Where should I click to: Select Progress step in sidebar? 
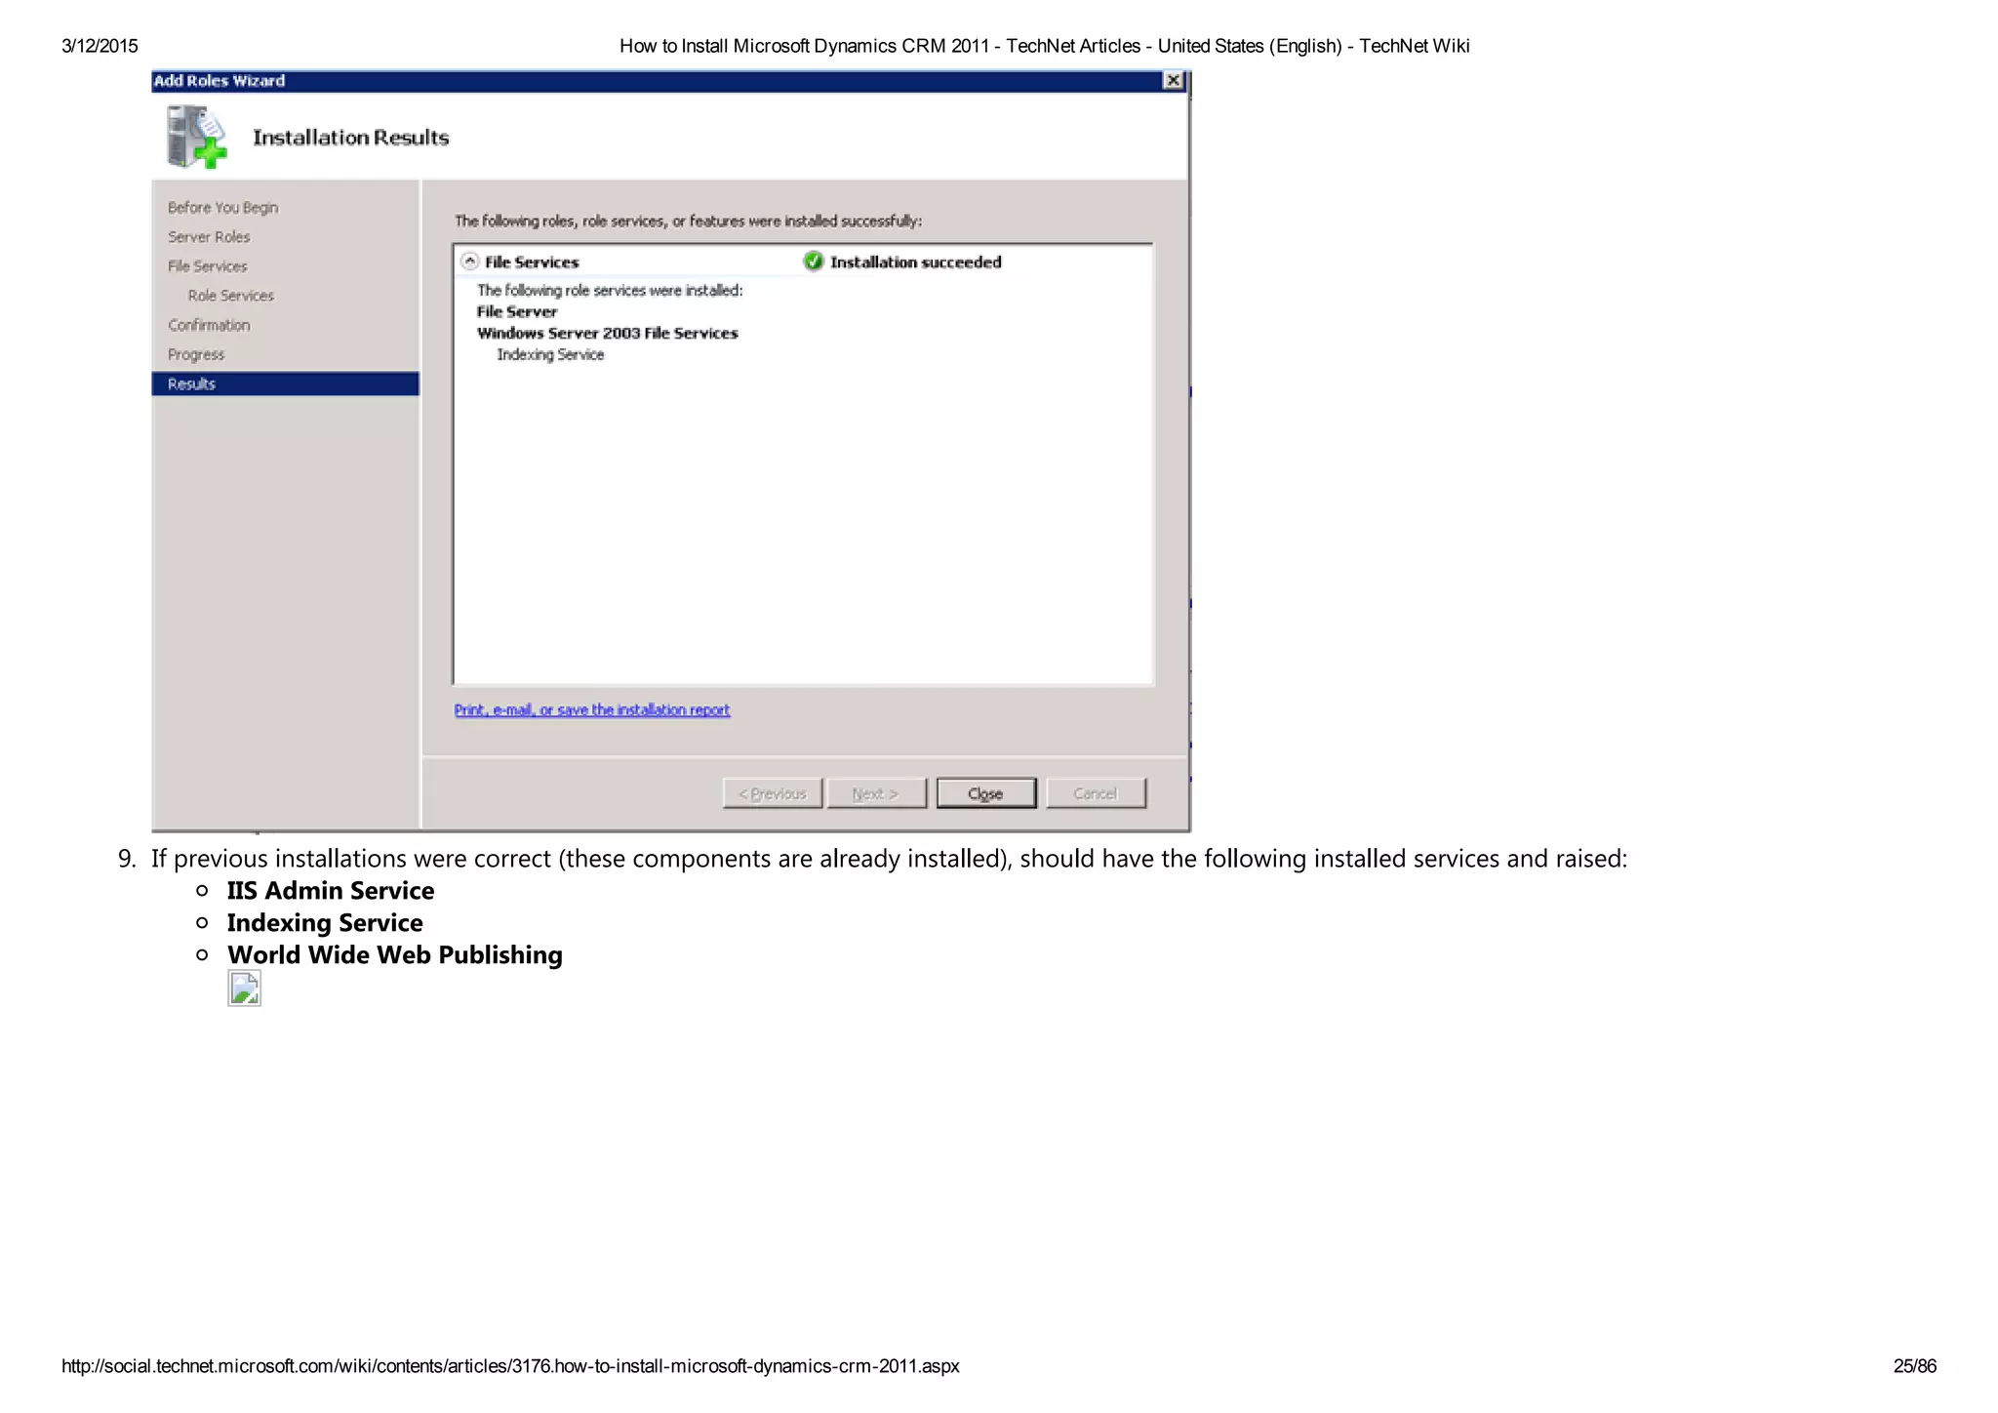tap(196, 354)
